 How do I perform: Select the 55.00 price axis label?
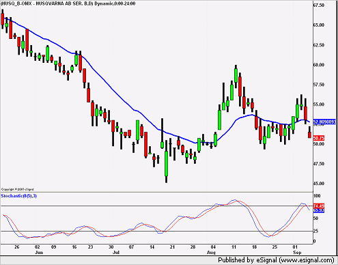pyautogui.click(x=319, y=104)
